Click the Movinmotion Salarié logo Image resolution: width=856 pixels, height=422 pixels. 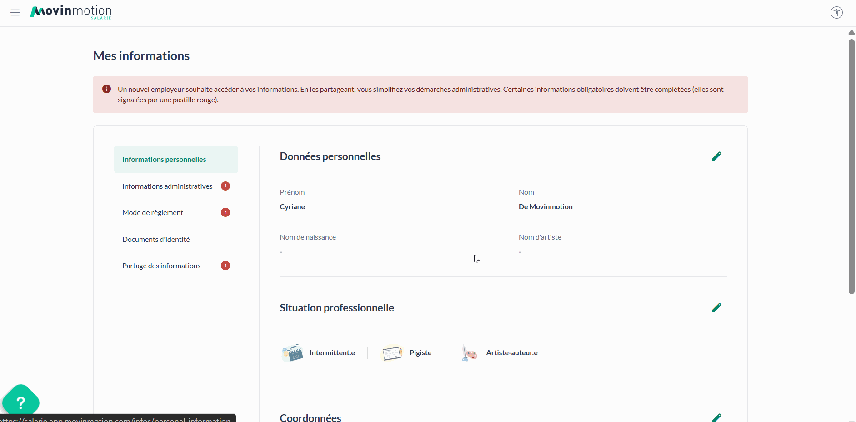(x=71, y=12)
